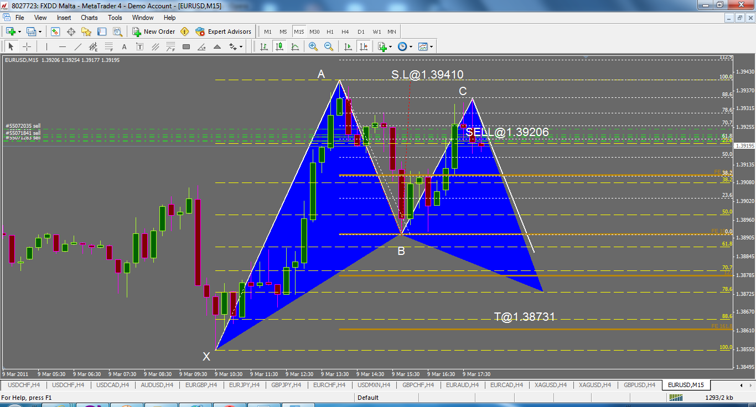Toggle the Data Window crosshair icon
Screen dimensions: 756x407
[x=71, y=32]
